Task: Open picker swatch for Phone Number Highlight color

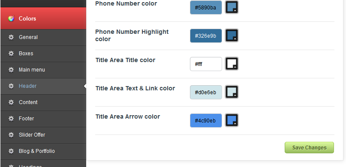Action: [232, 36]
